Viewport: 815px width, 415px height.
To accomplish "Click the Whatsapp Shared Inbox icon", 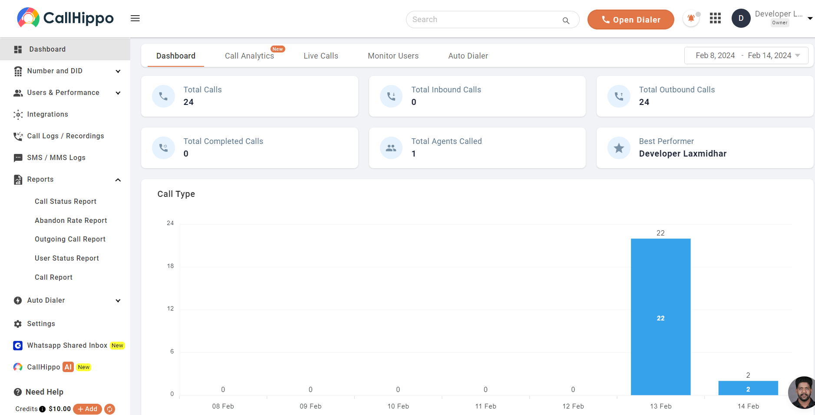I will 18,346.
